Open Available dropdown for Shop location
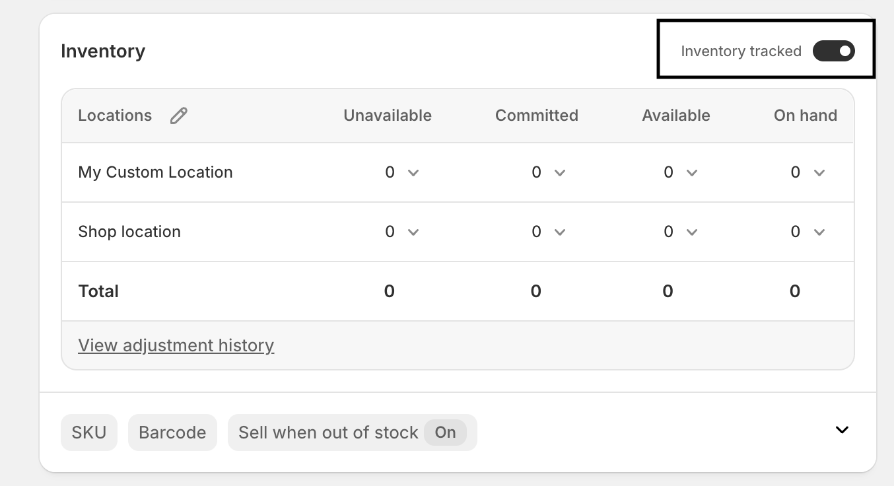The height and width of the screenshot is (486, 894). tap(681, 232)
